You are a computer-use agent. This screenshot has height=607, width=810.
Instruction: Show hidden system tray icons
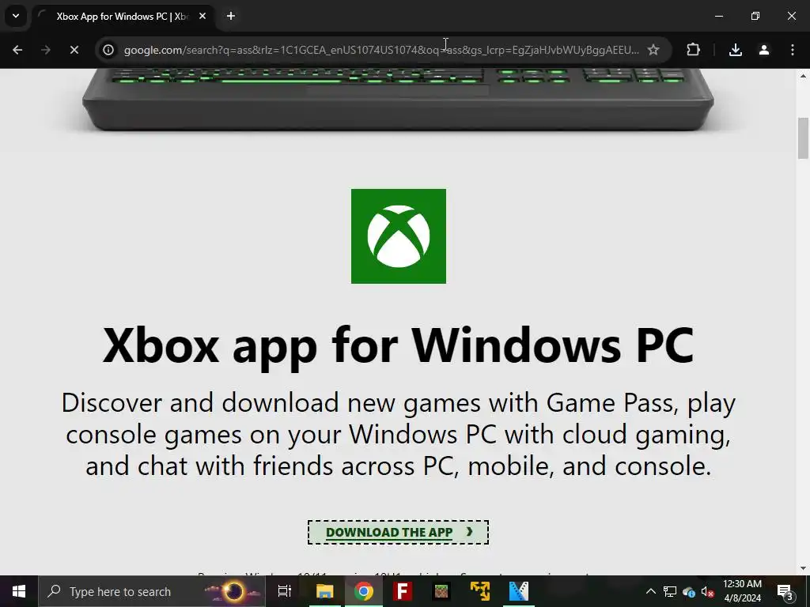point(651,591)
